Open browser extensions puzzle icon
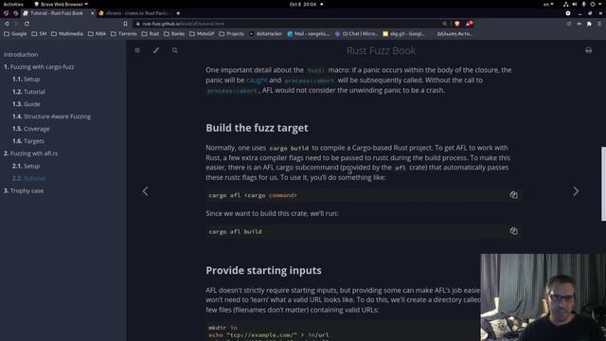606x341 pixels. pos(589,24)
